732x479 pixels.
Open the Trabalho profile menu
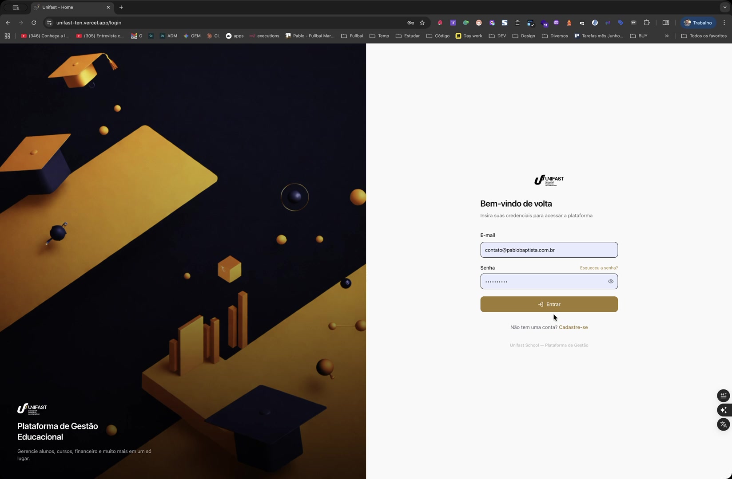(698, 23)
